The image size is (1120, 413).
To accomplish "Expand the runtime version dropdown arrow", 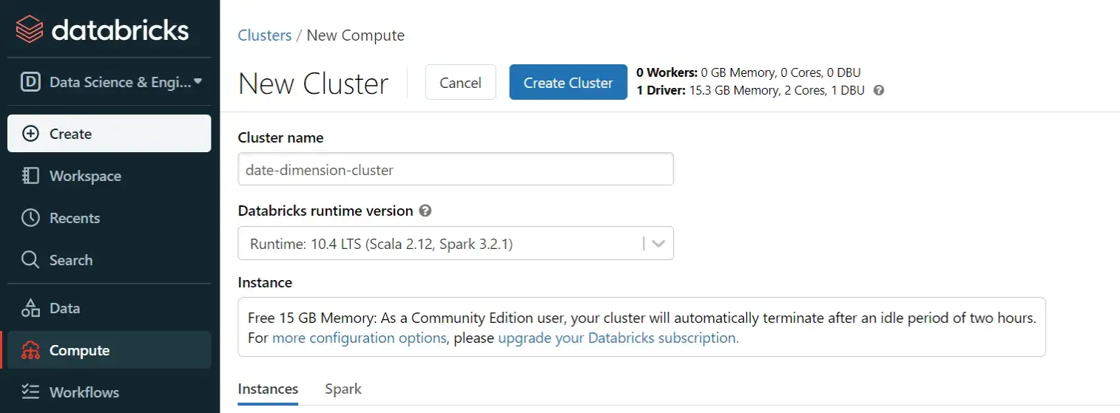I will 659,243.
